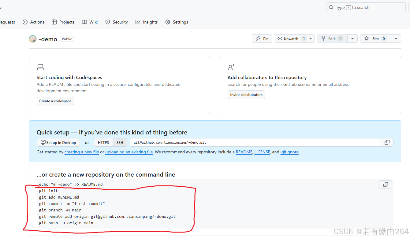Click Invite collaborators button
Viewport: 410px width, 238px height.
(x=246, y=95)
